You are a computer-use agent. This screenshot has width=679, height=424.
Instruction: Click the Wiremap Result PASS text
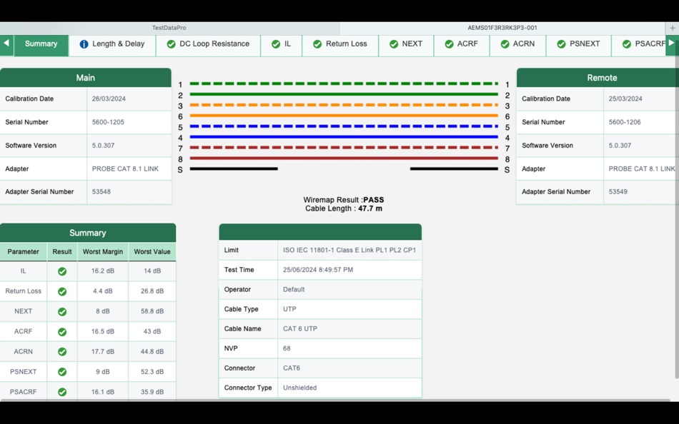coord(344,200)
